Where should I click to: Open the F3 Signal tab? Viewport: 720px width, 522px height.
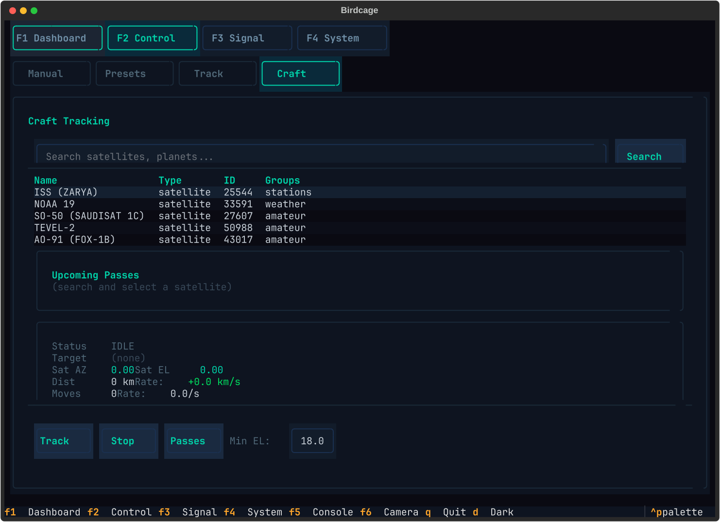pyautogui.click(x=247, y=38)
